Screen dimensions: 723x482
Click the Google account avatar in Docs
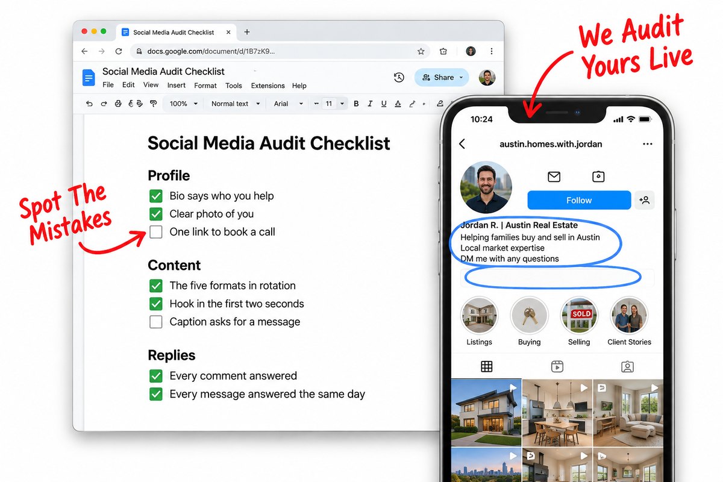pos(487,77)
